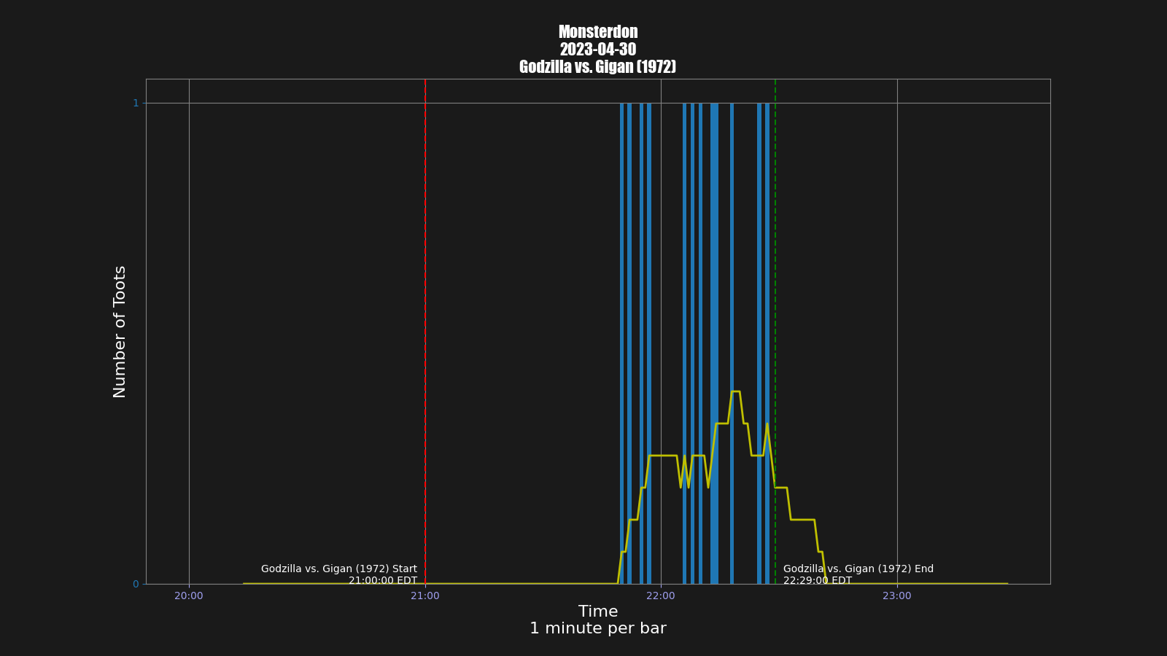
Task: Click the first blue bar before 22:00
Action: (622, 343)
